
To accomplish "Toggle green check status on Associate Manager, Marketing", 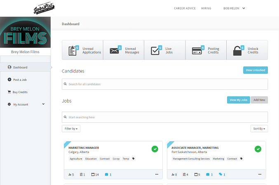I will [258, 149].
